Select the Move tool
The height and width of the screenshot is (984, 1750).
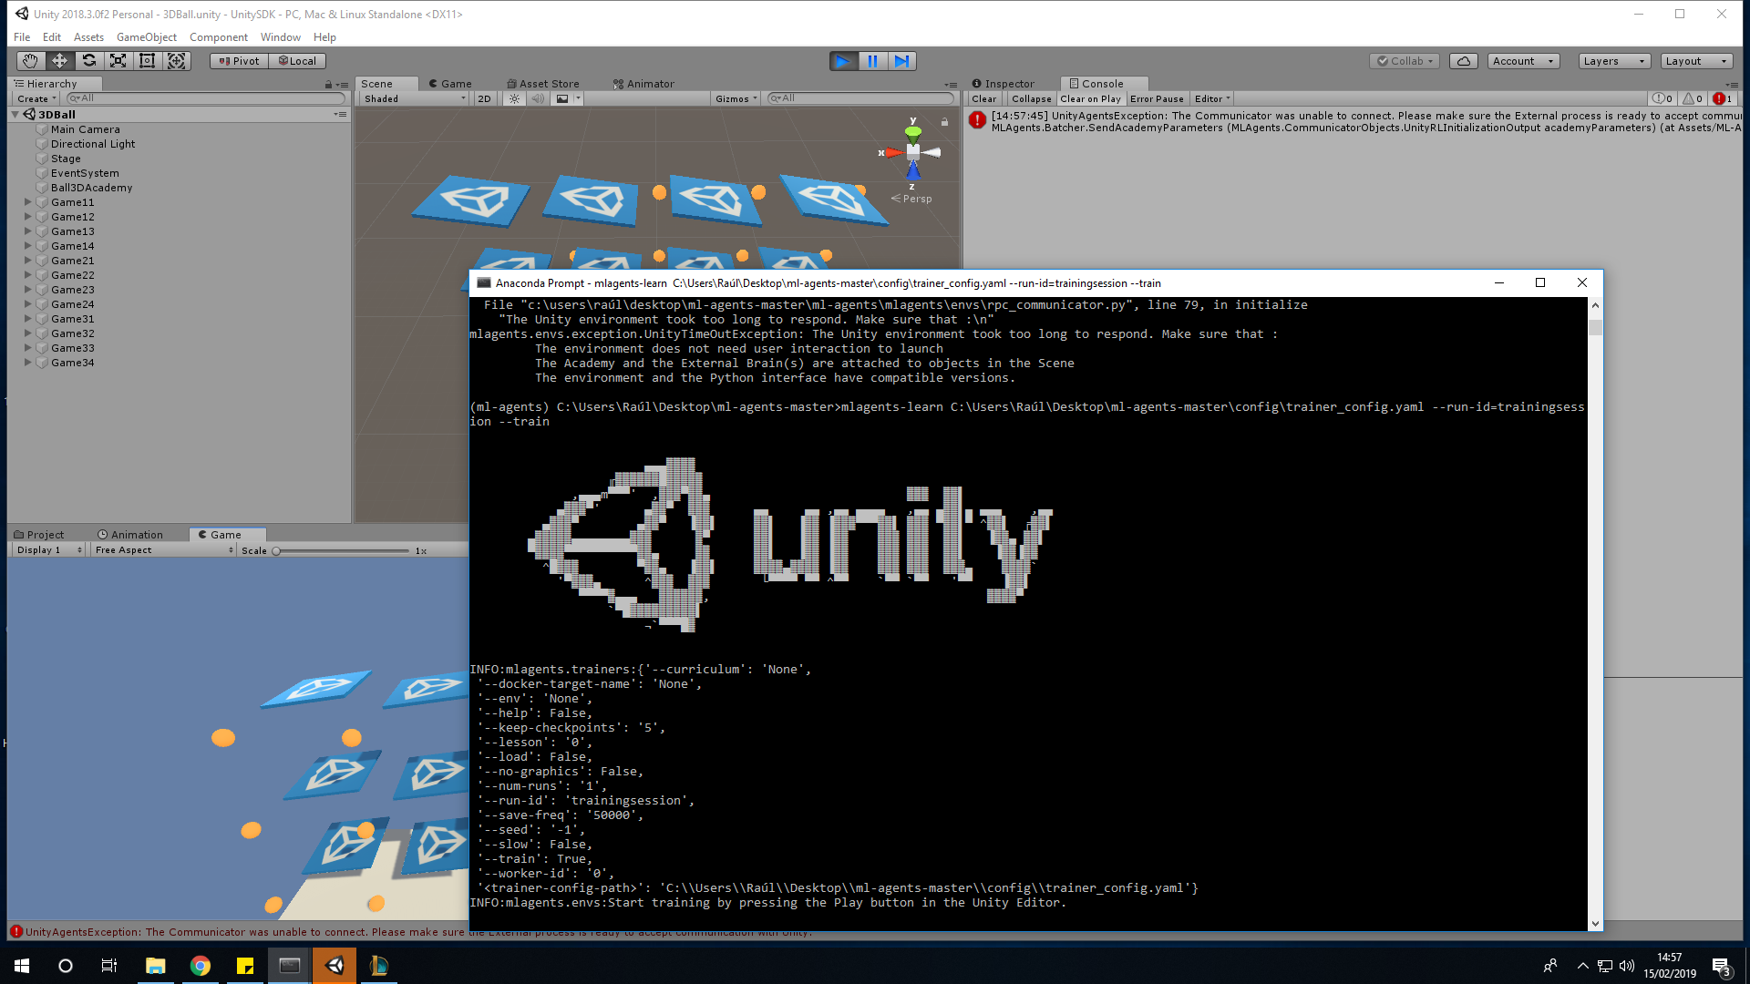tap(58, 60)
